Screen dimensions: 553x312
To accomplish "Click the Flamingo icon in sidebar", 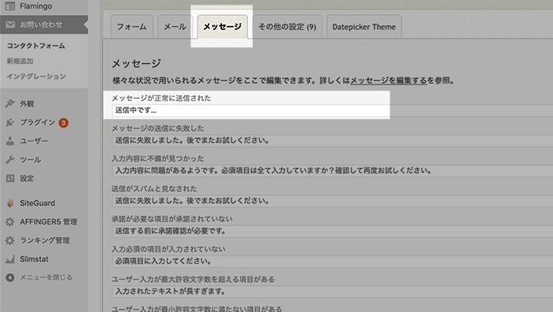I will coord(10,6).
